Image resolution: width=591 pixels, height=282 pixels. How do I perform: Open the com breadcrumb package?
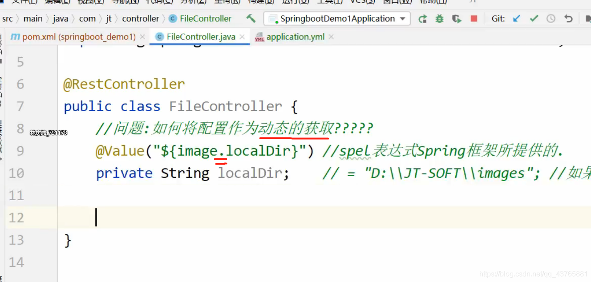(x=87, y=19)
